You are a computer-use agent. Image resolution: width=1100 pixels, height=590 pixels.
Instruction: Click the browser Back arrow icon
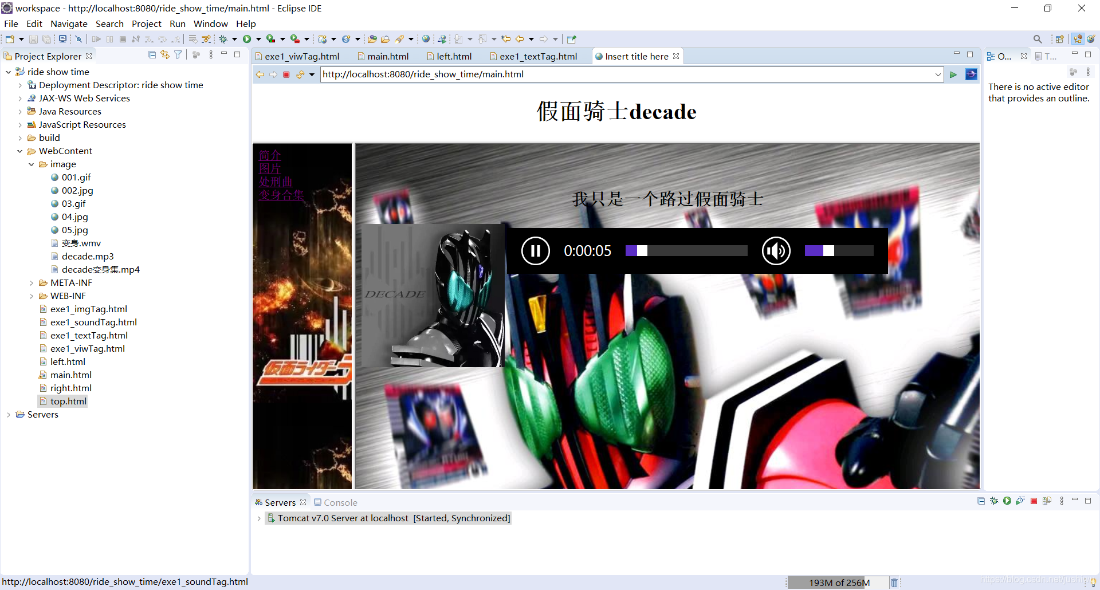pyautogui.click(x=260, y=74)
